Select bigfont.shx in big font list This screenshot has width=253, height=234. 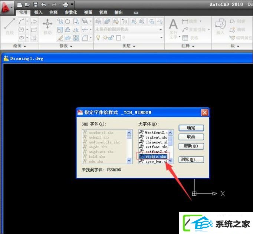(154, 137)
